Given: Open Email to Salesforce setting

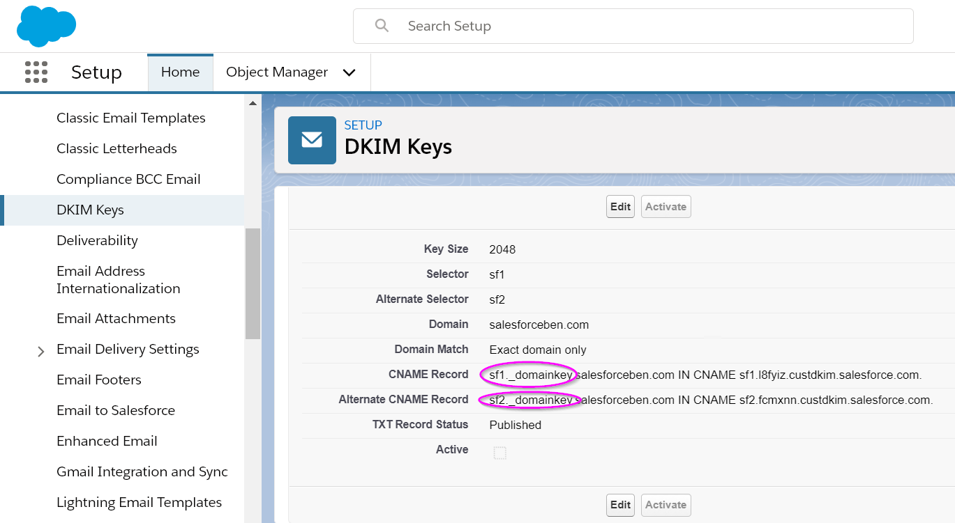Looking at the screenshot, I should (116, 410).
